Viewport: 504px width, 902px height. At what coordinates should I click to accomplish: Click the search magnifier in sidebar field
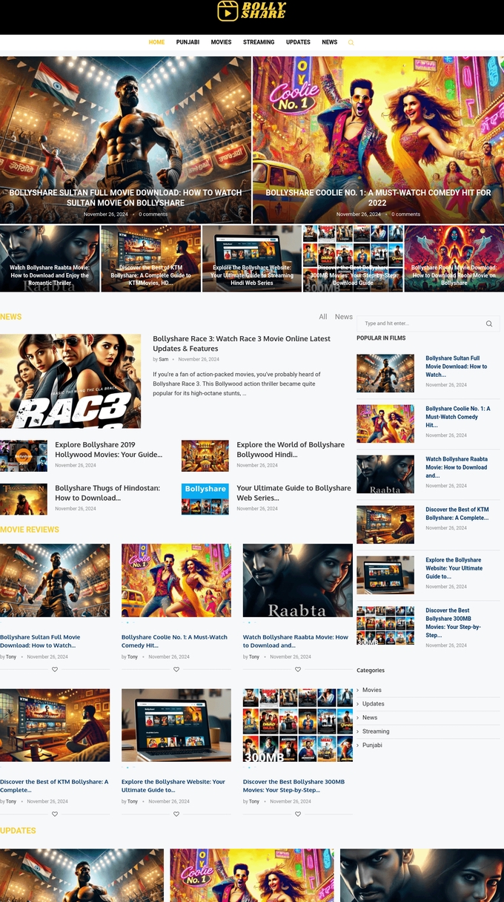pos(489,324)
